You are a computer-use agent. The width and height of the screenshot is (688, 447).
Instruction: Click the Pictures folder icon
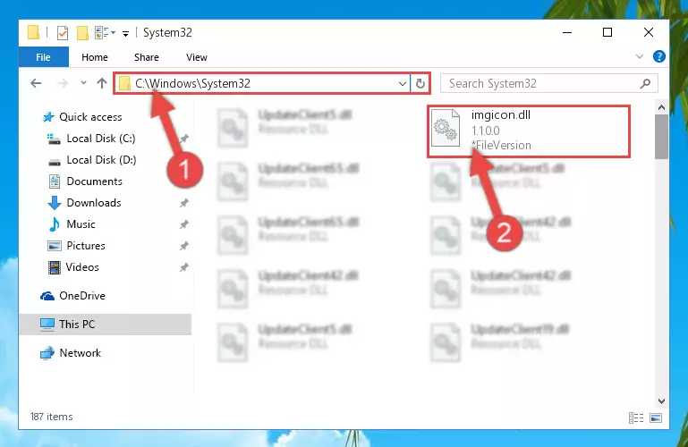click(x=55, y=246)
